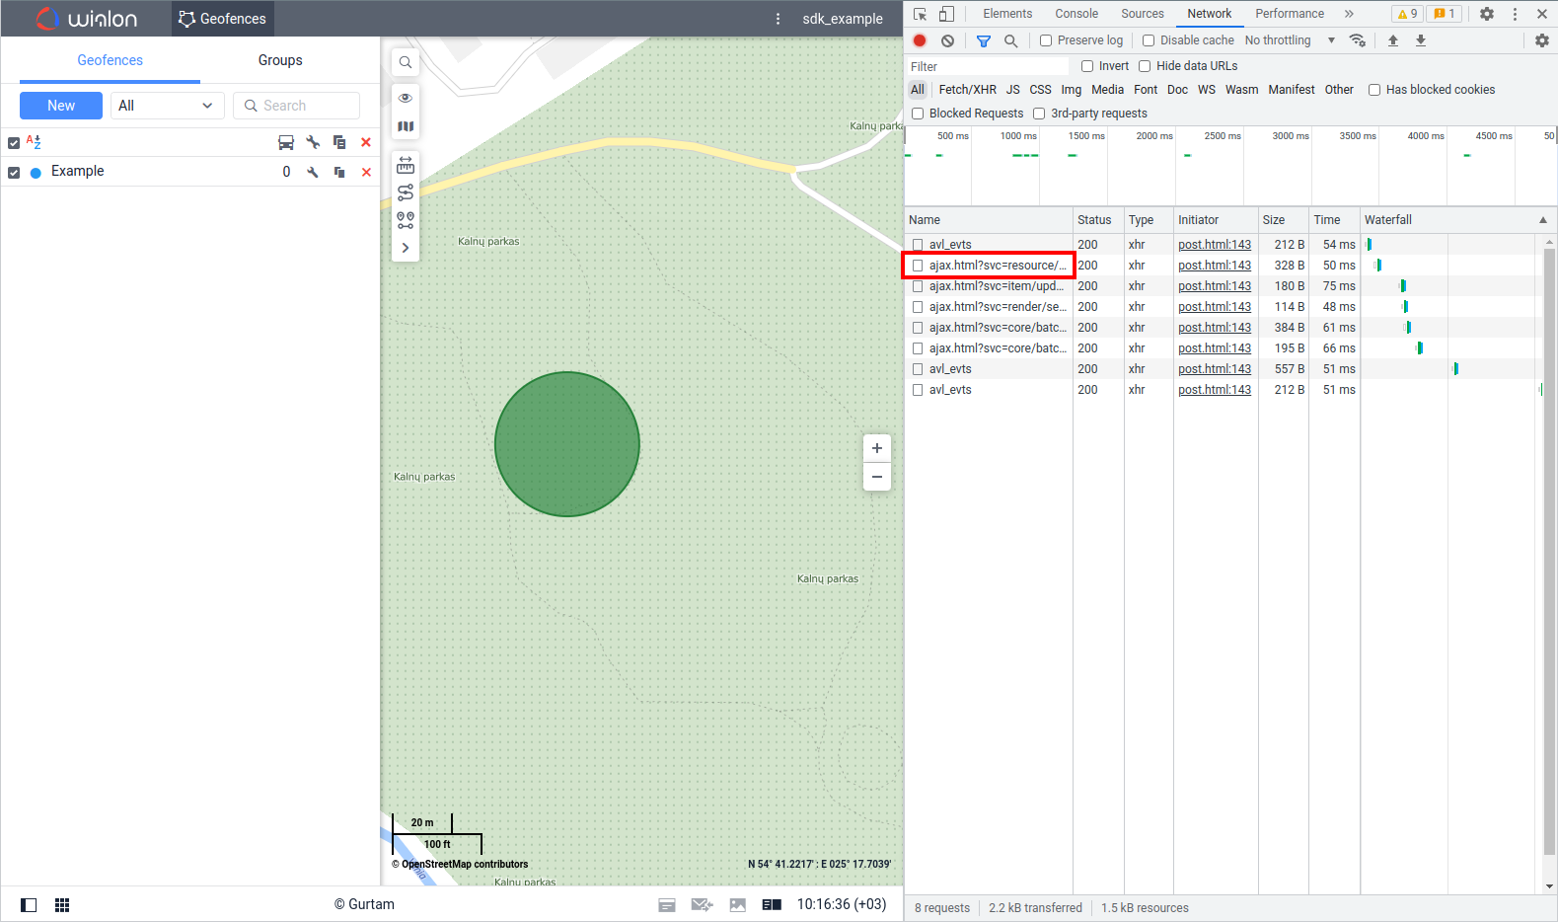Open the All geofence filter dropdown
The image size is (1558, 922).
coord(167,106)
